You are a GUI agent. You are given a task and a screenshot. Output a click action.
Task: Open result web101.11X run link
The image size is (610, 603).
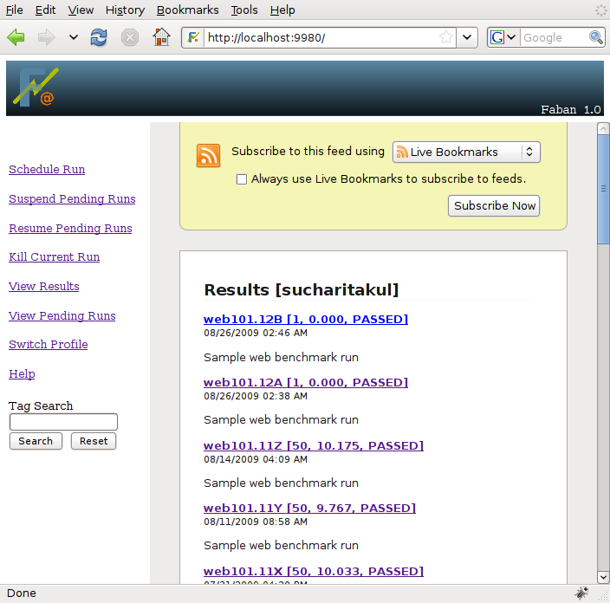tap(314, 572)
